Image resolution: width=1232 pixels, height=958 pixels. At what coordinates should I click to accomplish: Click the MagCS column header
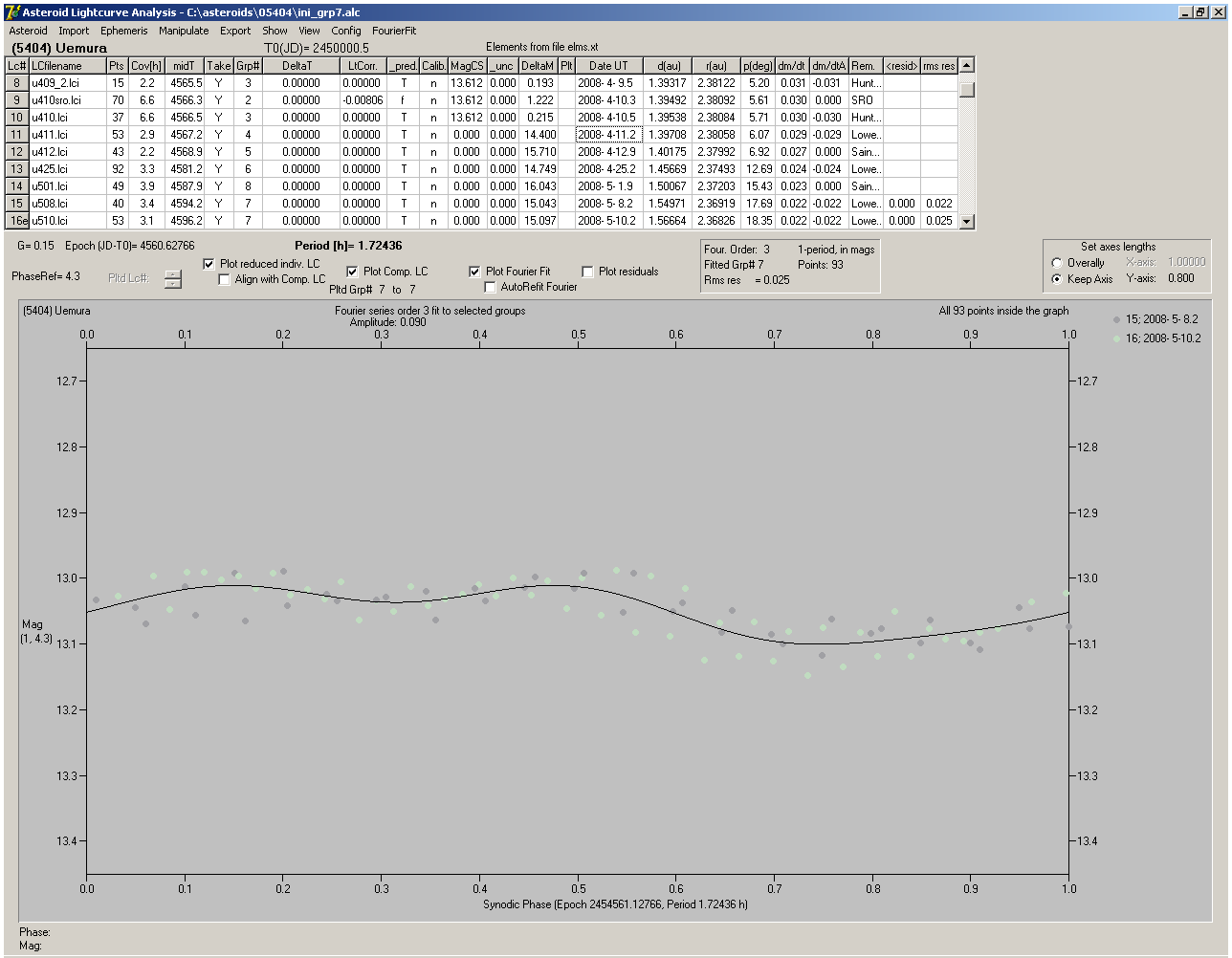coord(467,66)
